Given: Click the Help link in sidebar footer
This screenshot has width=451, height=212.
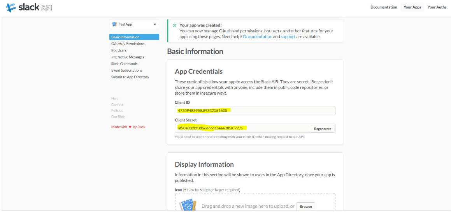Looking at the screenshot, I should click(x=115, y=99).
